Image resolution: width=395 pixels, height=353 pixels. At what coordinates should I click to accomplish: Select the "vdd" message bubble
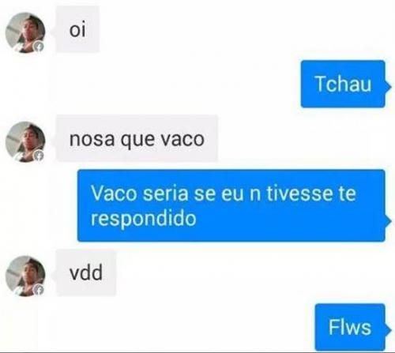(x=86, y=272)
